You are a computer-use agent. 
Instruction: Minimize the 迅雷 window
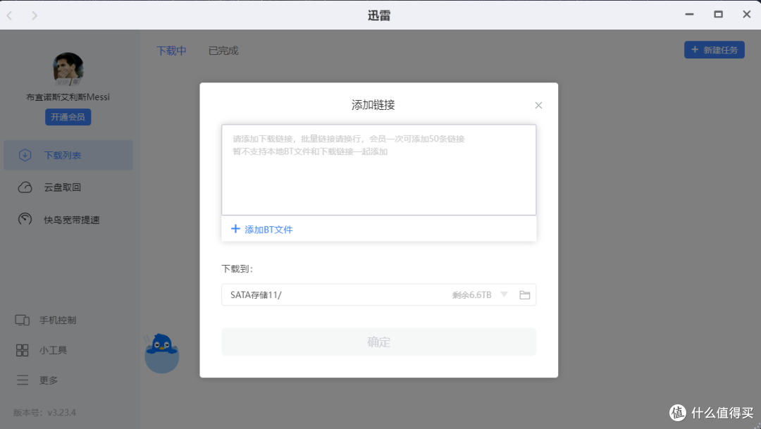(689, 15)
